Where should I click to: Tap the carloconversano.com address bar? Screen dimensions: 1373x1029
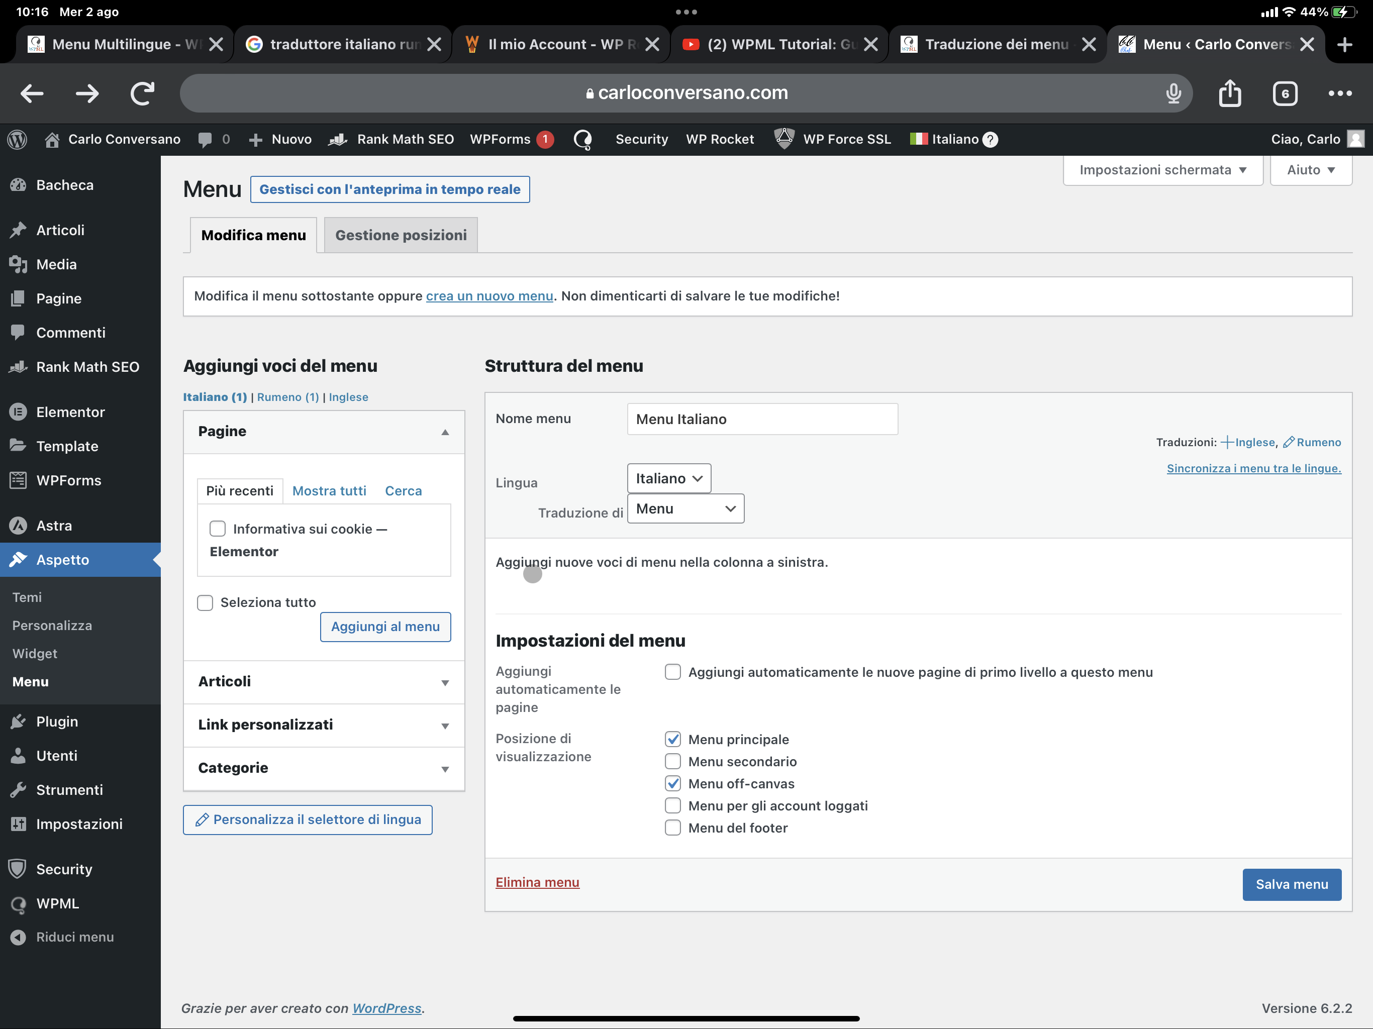(x=686, y=93)
